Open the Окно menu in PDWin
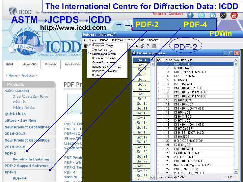 tap(141, 40)
